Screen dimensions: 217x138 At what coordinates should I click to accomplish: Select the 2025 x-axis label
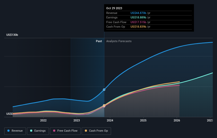tap(143, 120)
